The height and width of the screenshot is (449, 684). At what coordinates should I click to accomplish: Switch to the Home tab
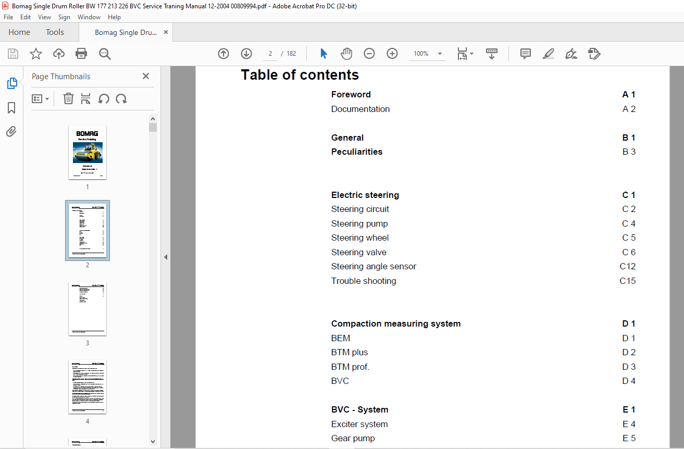click(x=19, y=32)
